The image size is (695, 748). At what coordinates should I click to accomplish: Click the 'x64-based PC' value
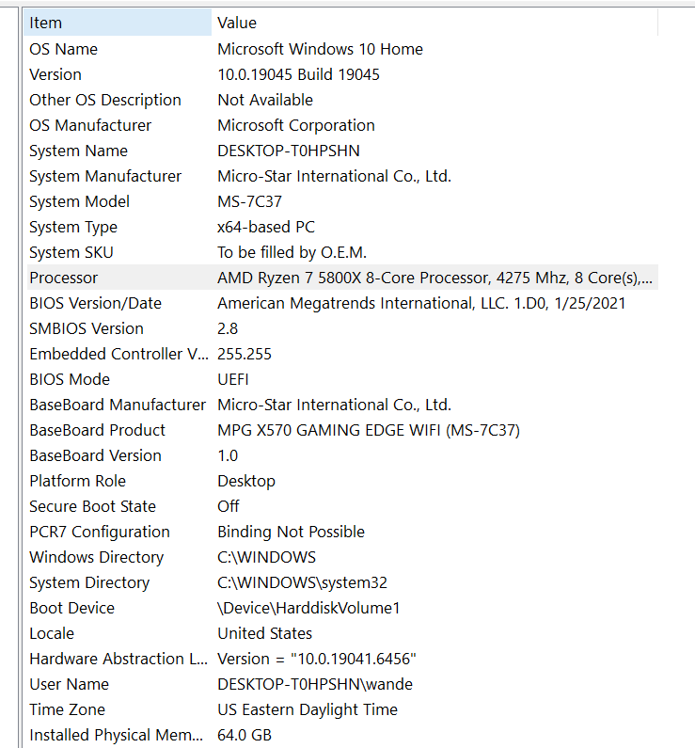(266, 227)
